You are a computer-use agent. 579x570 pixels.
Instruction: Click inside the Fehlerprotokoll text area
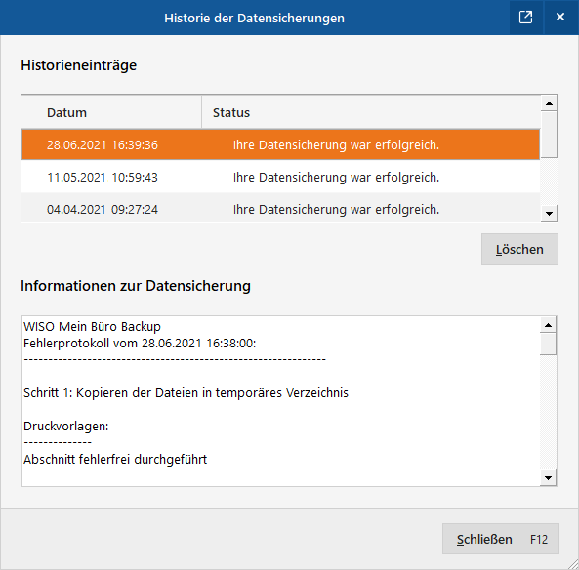280,401
